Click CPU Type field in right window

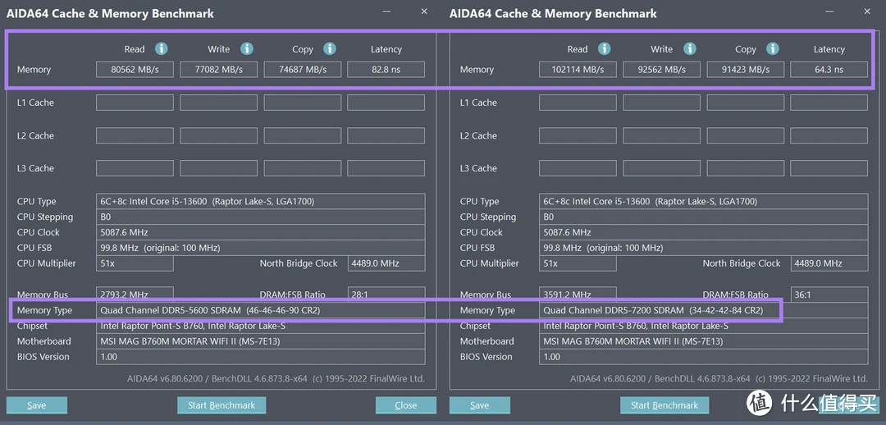[704, 201]
